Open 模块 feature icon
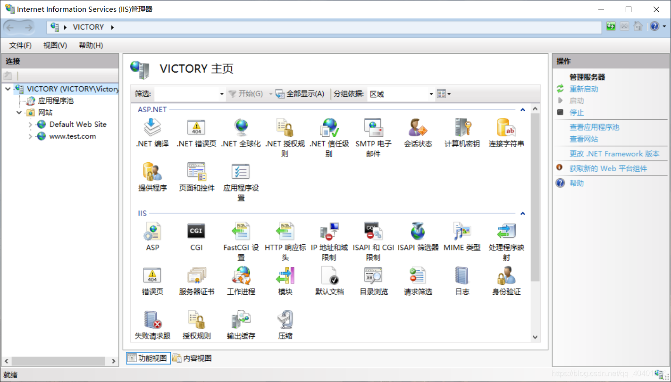671x382 pixels. (x=285, y=275)
